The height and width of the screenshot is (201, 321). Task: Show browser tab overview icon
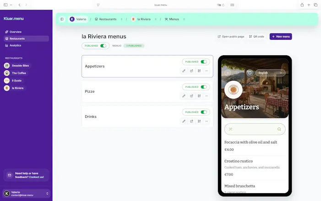(x=316, y=5)
